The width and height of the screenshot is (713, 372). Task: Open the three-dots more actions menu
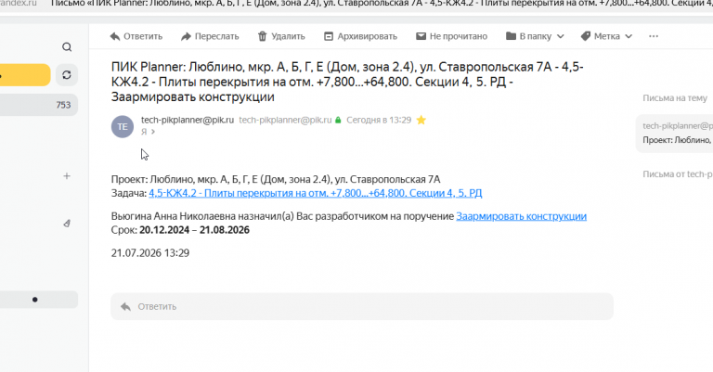pos(654,36)
